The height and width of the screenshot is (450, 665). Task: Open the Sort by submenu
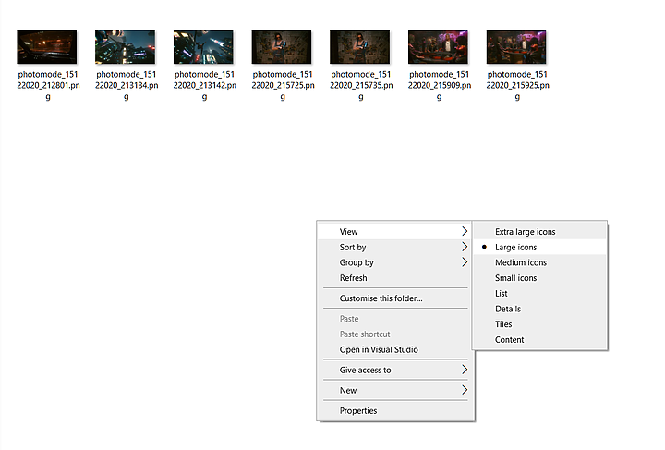coord(395,247)
